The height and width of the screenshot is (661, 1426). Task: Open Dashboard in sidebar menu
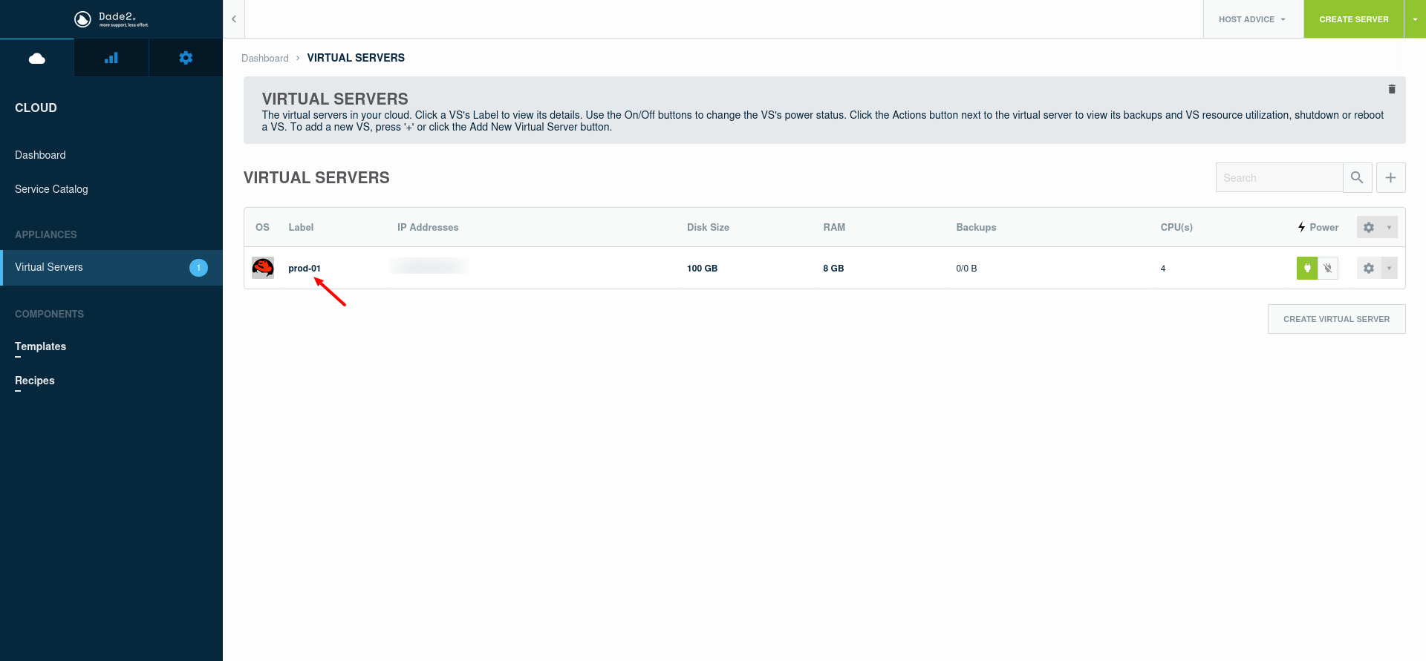40,155
